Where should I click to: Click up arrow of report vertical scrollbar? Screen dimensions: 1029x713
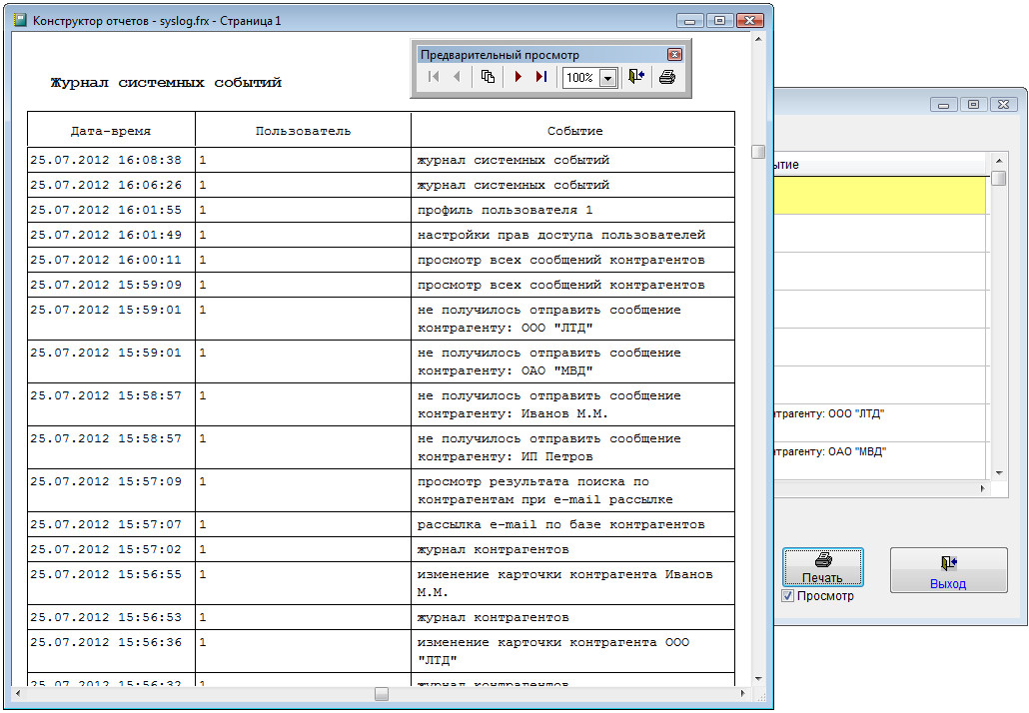(x=758, y=40)
